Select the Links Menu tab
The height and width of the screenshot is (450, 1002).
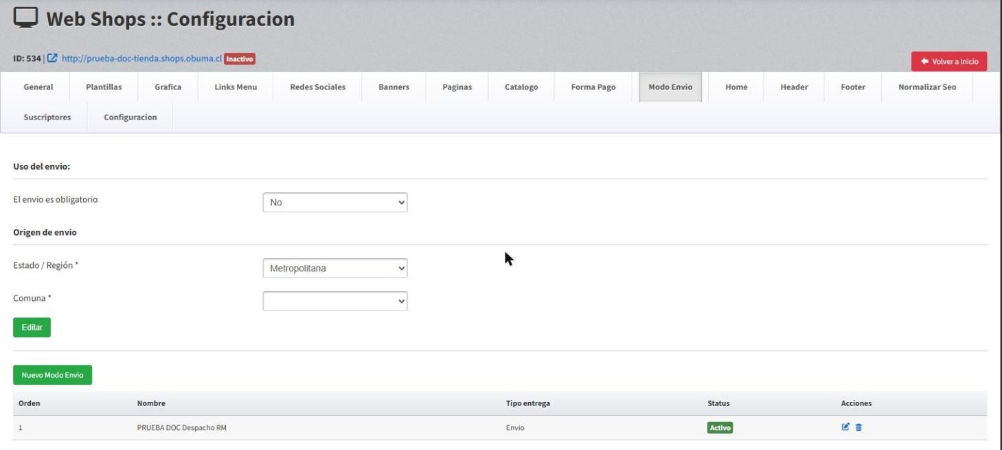236,87
